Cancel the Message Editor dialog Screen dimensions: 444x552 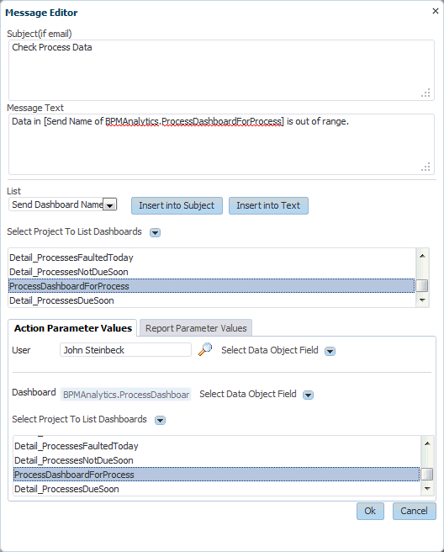[x=414, y=511]
